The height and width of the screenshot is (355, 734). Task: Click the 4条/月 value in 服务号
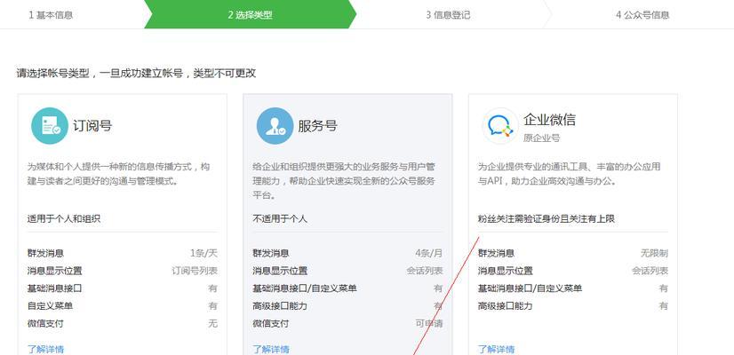pyautogui.click(x=429, y=254)
